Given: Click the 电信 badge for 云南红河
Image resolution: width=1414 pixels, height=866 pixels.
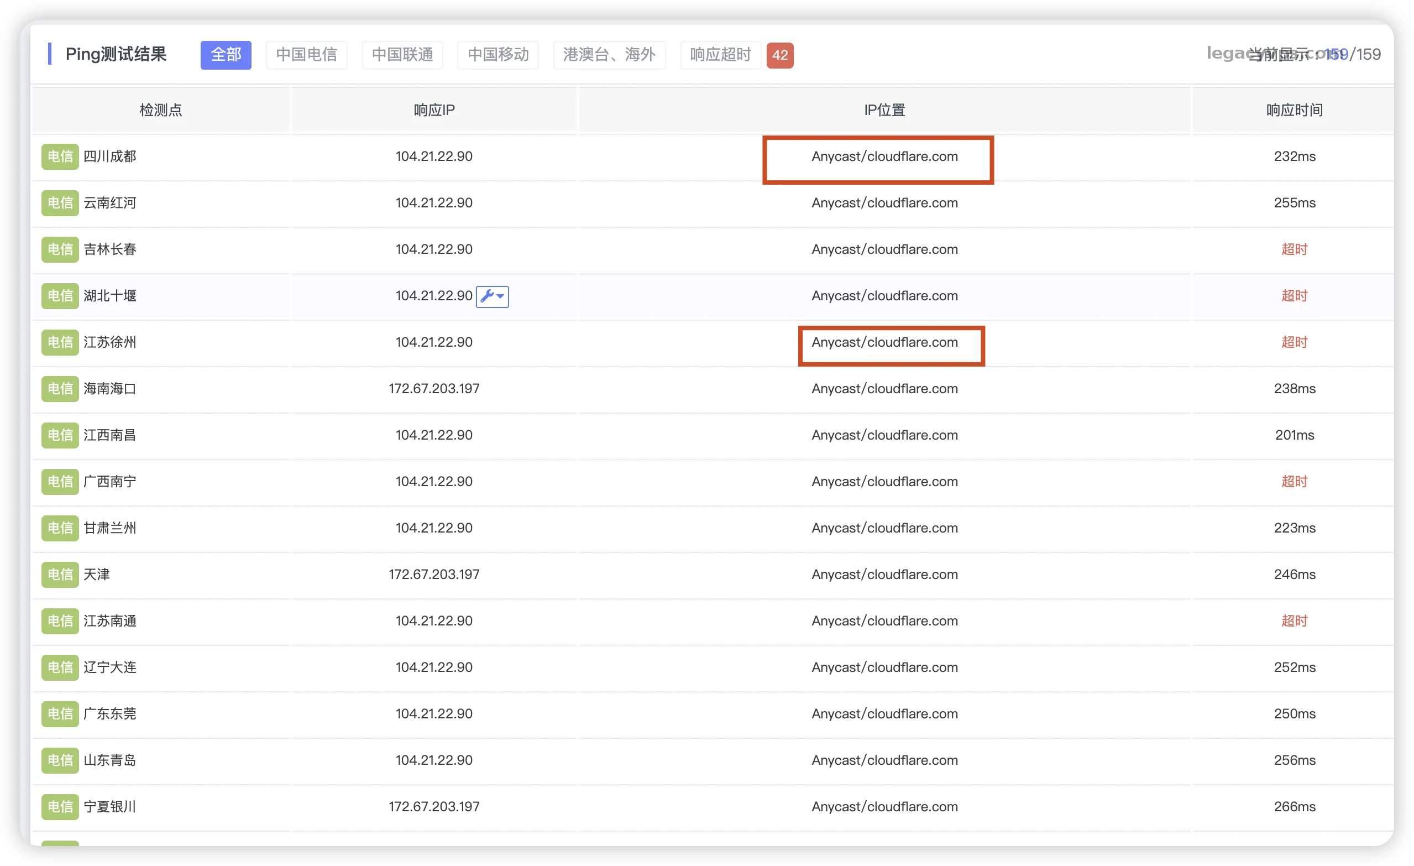Looking at the screenshot, I should pos(60,204).
